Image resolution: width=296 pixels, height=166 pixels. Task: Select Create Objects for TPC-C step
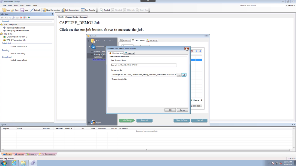17,37
